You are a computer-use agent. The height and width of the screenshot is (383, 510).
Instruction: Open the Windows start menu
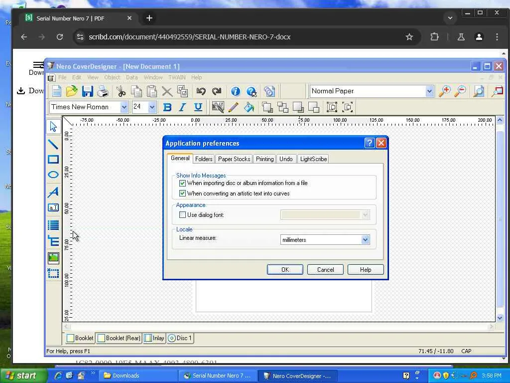[23, 376]
